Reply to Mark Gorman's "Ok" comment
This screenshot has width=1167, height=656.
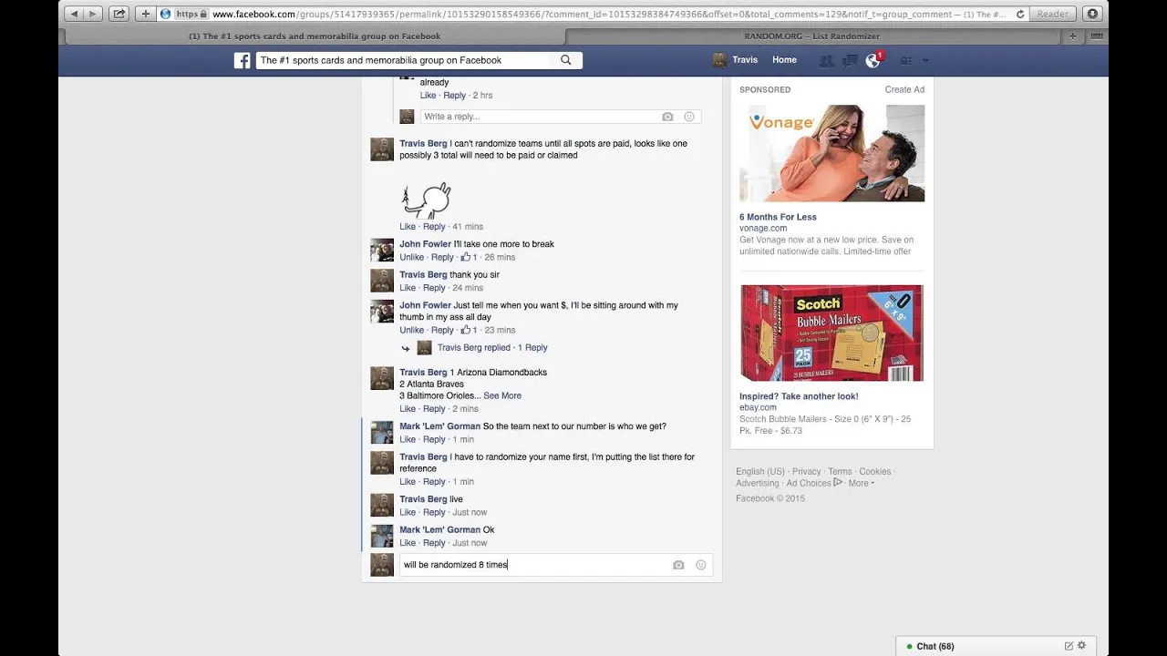(x=434, y=543)
